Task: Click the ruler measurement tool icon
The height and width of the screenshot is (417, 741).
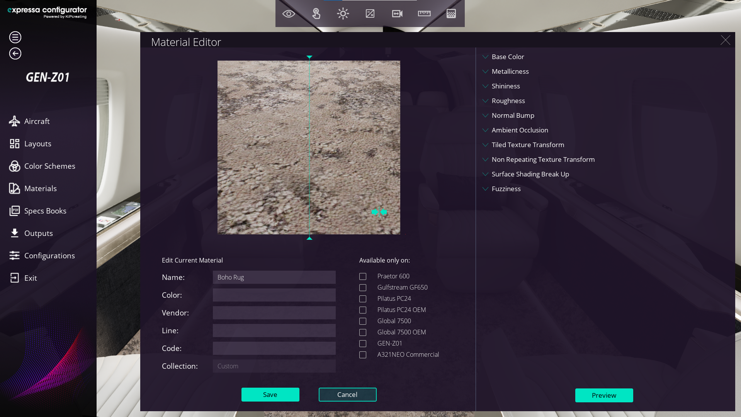Action: click(x=424, y=14)
